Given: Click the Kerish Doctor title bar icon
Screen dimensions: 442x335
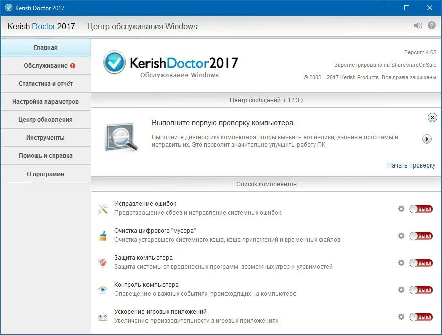Looking at the screenshot, I should (x=9, y=8).
